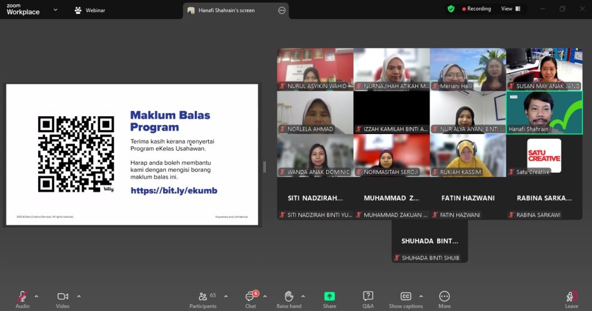Open the Zoom Workplace dropdown chevron

click(55, 10)
